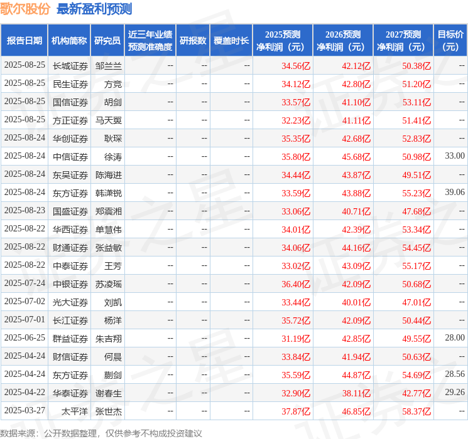This screenshot has width=468, height=439.
Task: Click the 研报数 column header
Action: click(193, 41)
